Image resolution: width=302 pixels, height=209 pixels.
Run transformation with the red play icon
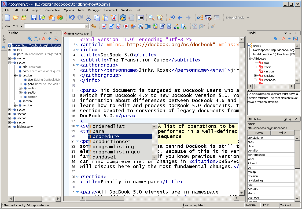pos(126,26)
